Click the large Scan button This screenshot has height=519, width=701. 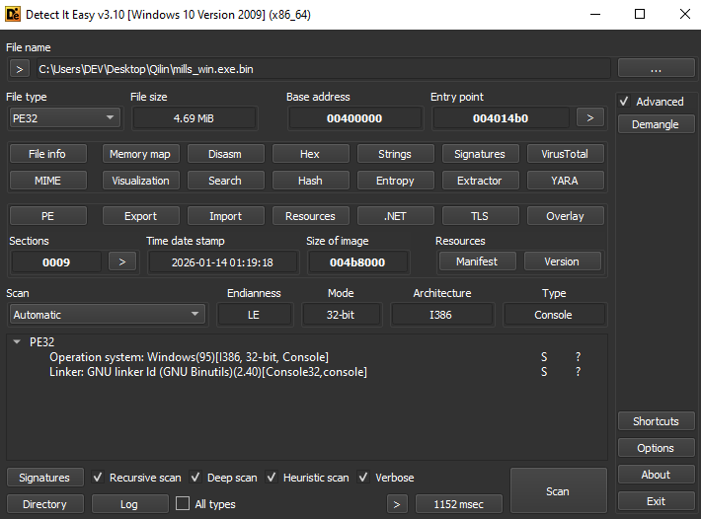558,490
